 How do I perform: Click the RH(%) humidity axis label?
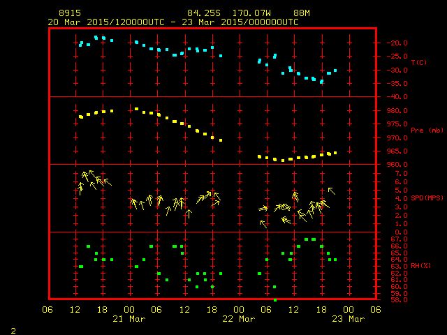click(418, 266)
